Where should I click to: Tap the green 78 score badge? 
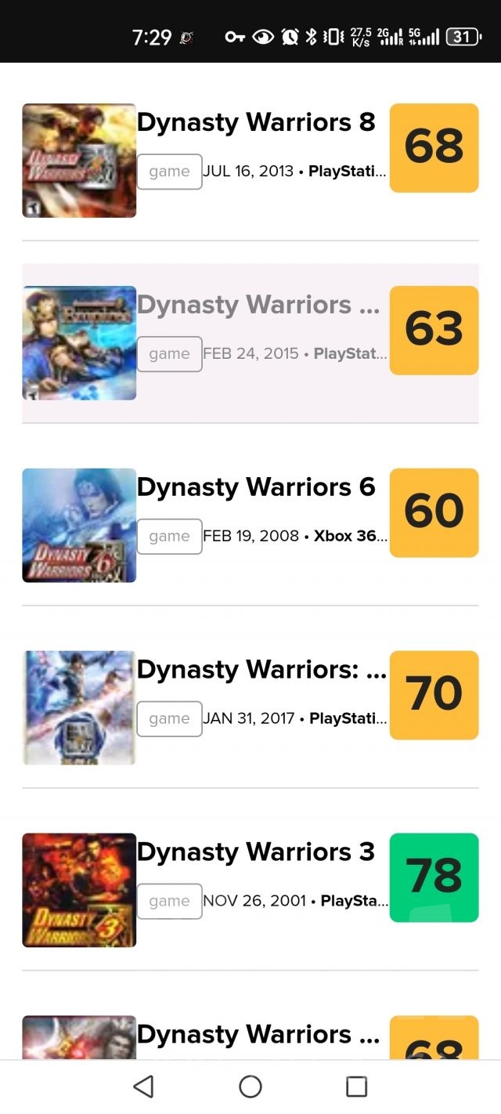click(434, 877)
